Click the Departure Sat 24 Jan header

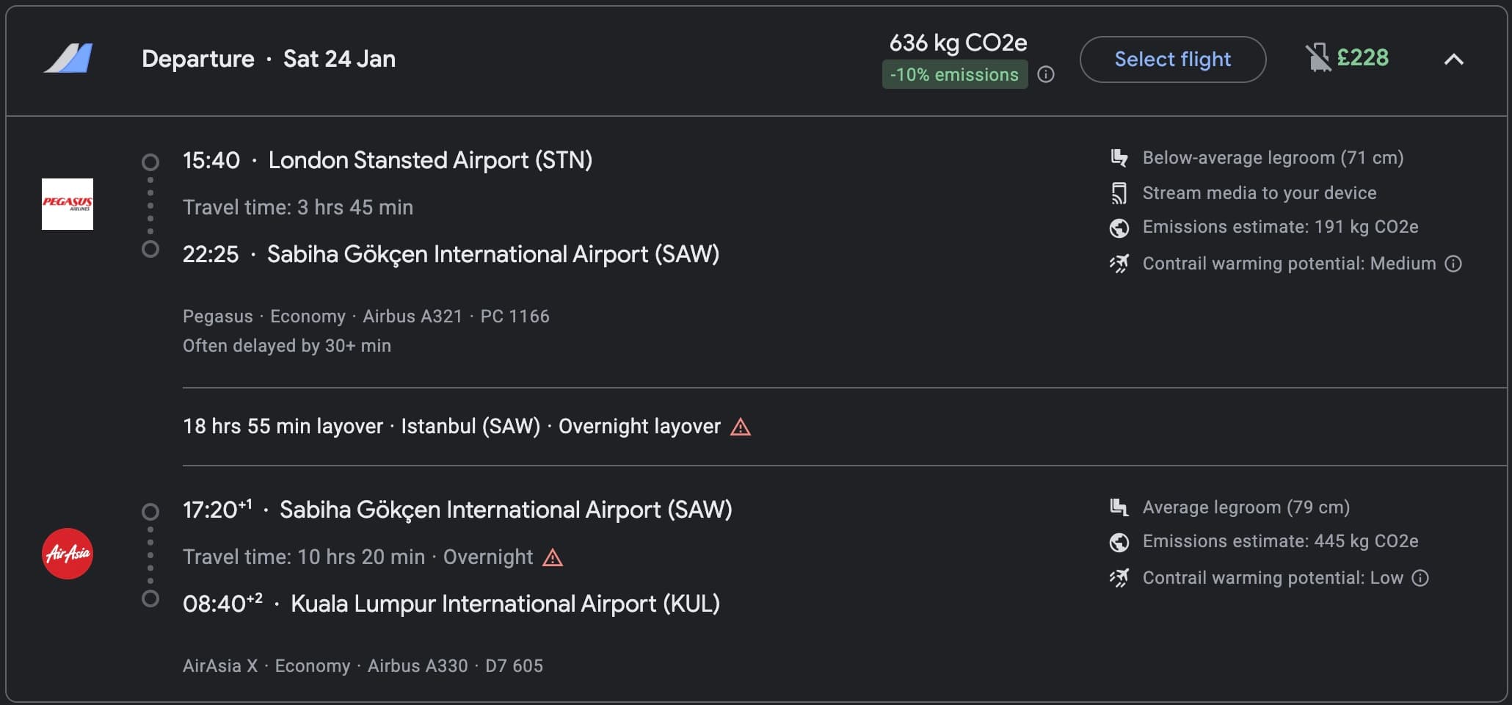(268, 58)
